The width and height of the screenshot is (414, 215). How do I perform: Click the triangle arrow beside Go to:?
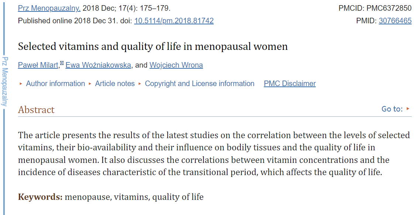(408, 109)
